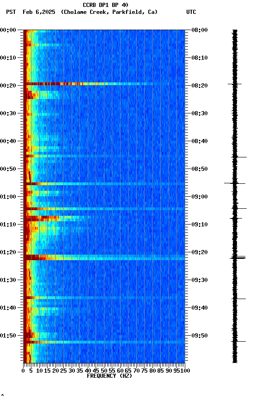Click the title text 'CCRB DP1 BP 40'
This screenshot has width=255, height=400.
click(x=105, y=5)
